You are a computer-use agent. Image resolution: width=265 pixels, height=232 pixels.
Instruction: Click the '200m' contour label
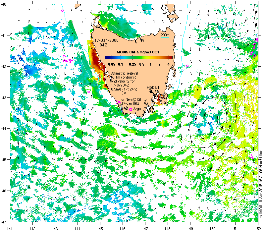[165, 35]
